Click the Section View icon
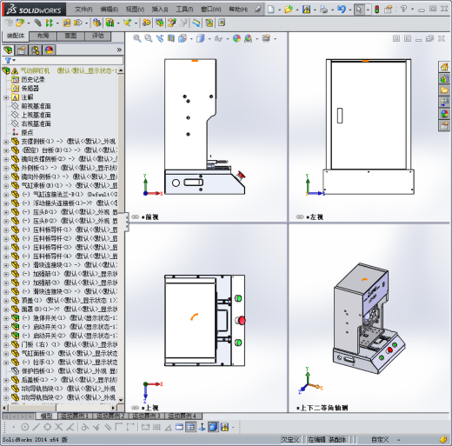Viewport: 452px width, 446px height. pyautogui.click(x=171, y=38)
